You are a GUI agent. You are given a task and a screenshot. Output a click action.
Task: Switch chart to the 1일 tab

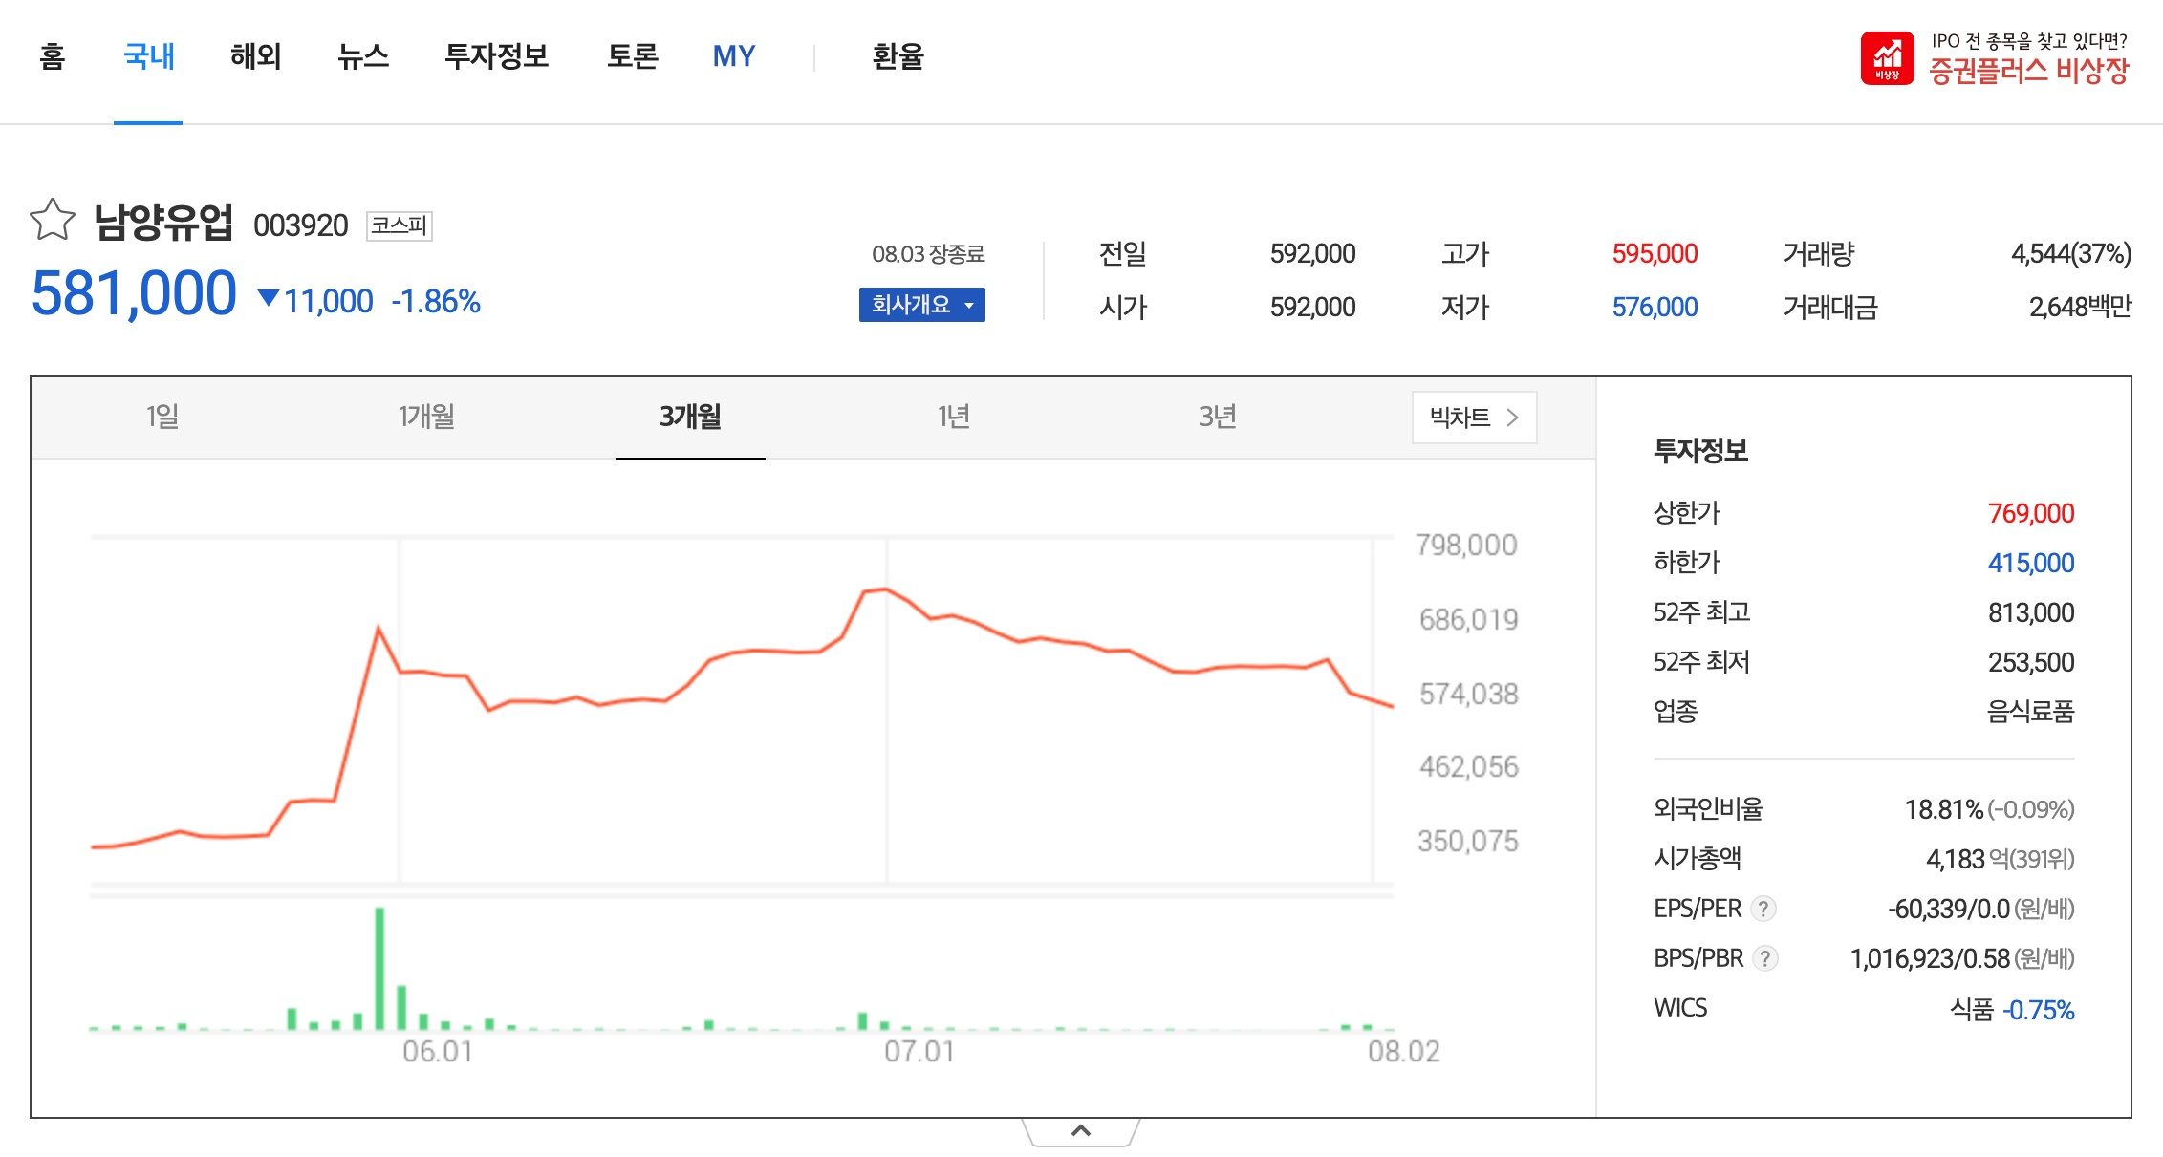pyautogui.click(x=162, y=417)
